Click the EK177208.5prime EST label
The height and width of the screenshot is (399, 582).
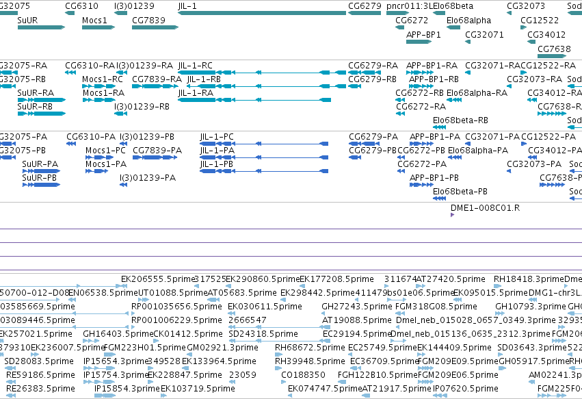tap(336, 279)
